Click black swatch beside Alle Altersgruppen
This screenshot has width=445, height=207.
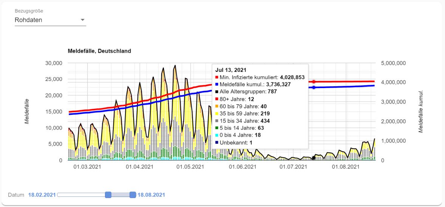click(x=217, y=92)
